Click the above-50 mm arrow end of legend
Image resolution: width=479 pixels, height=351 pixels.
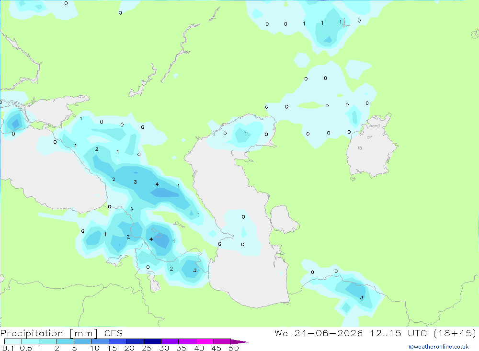[239, 341]
